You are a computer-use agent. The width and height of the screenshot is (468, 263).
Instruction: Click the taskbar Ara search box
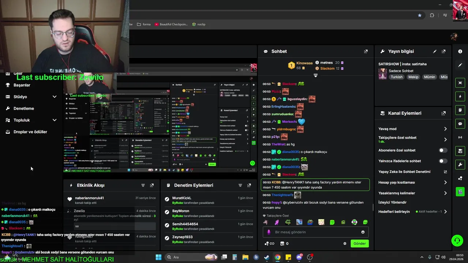(192, 257)
